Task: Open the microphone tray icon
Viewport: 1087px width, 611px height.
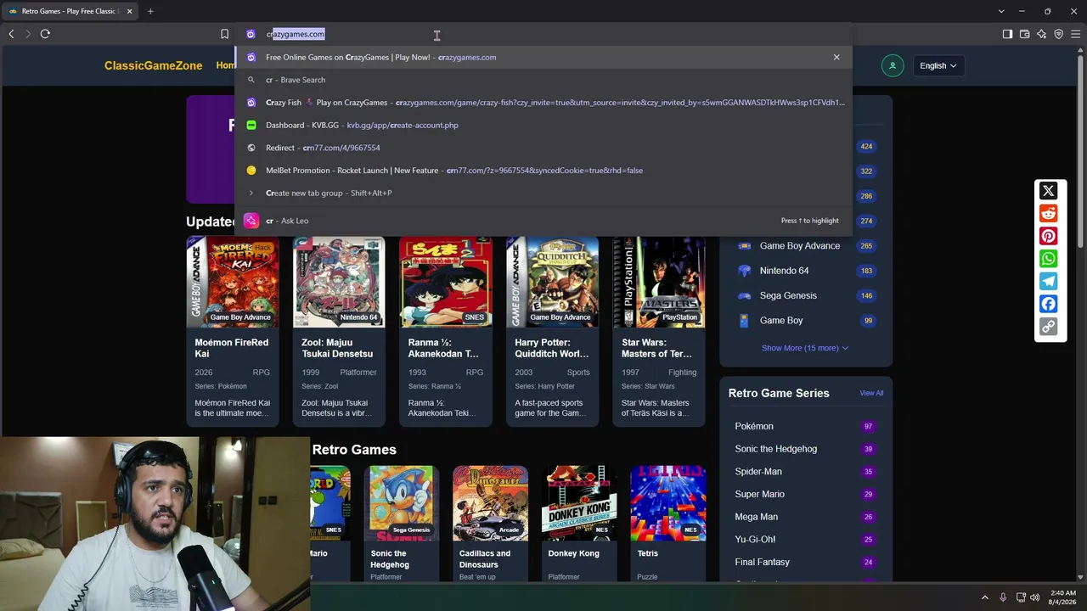Action: 1003,597
